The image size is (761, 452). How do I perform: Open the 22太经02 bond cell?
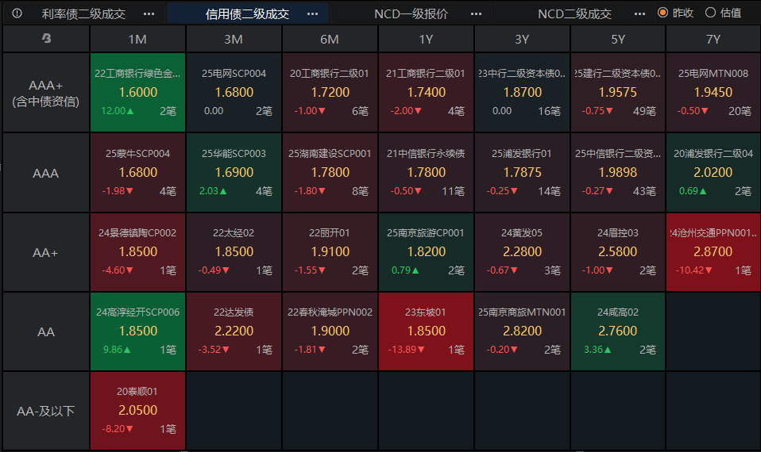234,252
